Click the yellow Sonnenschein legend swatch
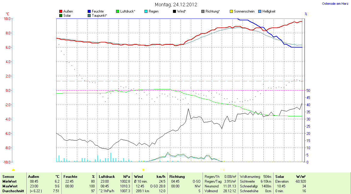The width and height of the screenshot is (351, 194). [231, 11]
